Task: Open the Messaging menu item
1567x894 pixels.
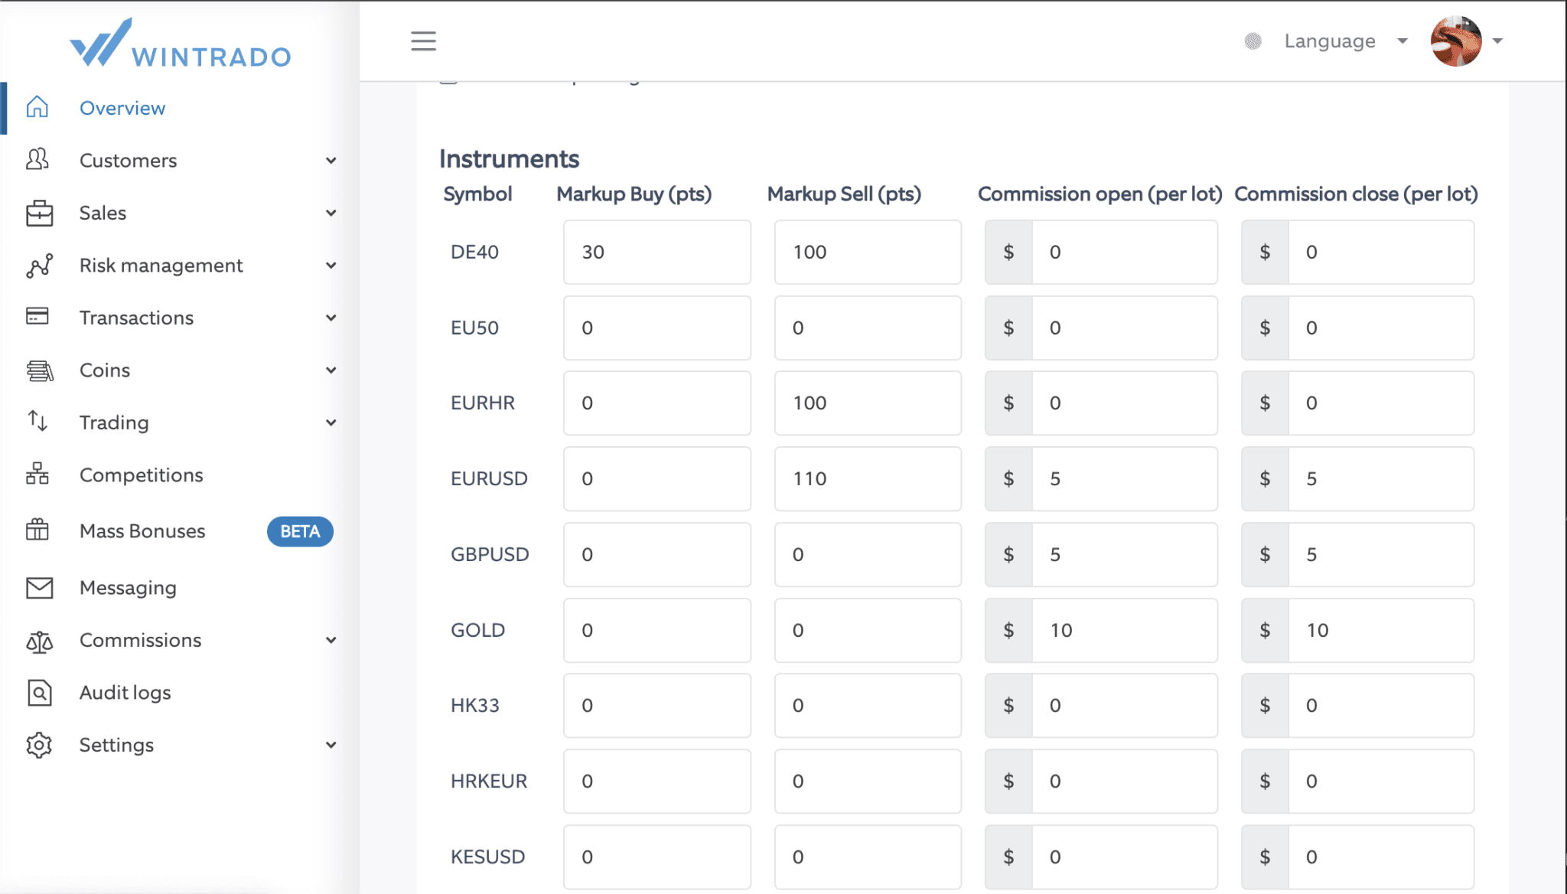Action: point(128,587)
